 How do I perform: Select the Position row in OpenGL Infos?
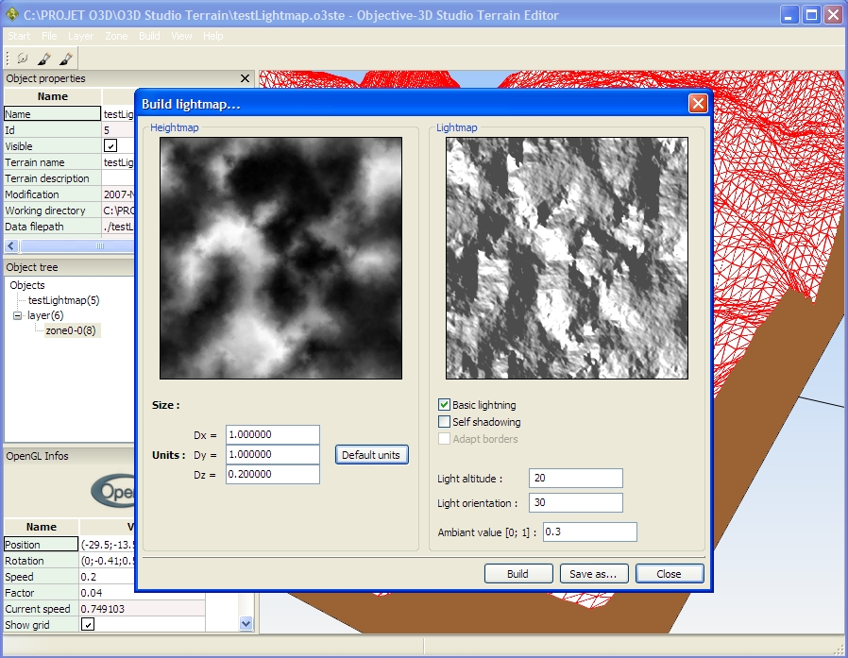point(42,545)
